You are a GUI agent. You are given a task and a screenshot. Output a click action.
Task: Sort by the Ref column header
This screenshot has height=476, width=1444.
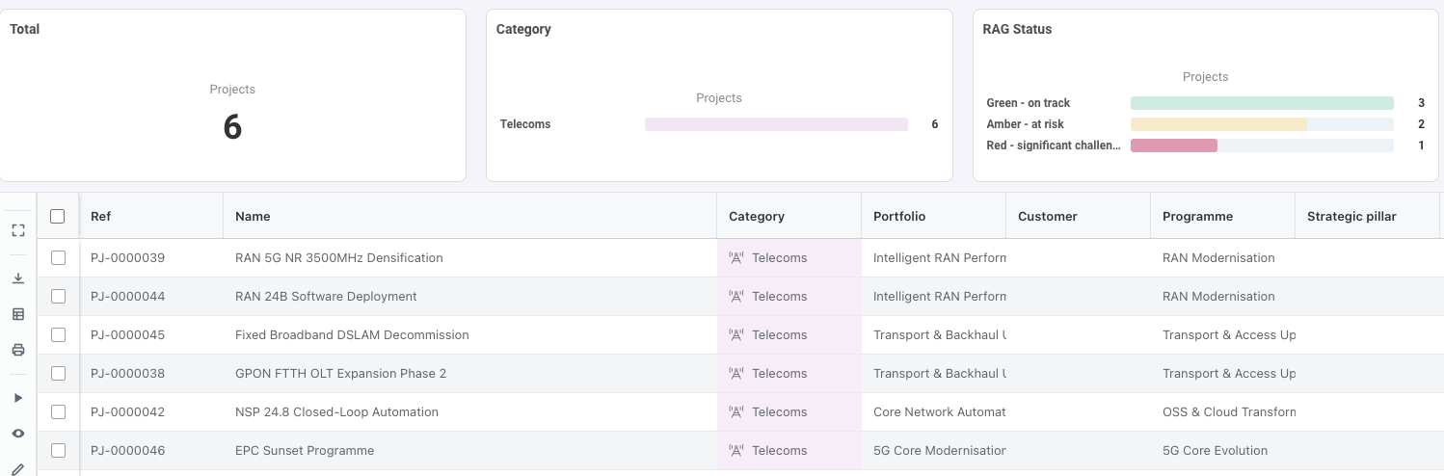[151, 217]
